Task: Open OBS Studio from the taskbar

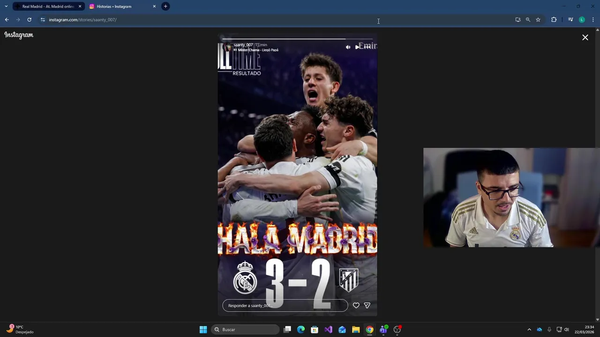Action: [397, 330]
